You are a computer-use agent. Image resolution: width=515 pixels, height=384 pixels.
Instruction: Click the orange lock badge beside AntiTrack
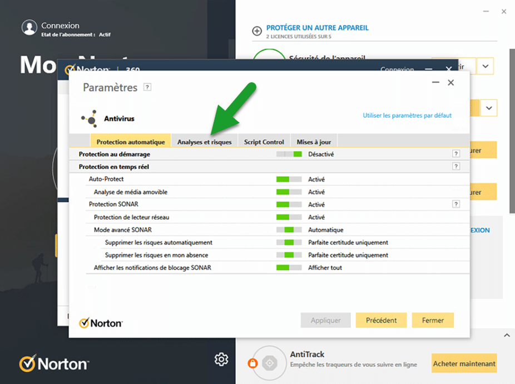coord(252,363)
